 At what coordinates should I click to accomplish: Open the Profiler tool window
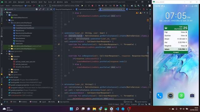(52, 102)
